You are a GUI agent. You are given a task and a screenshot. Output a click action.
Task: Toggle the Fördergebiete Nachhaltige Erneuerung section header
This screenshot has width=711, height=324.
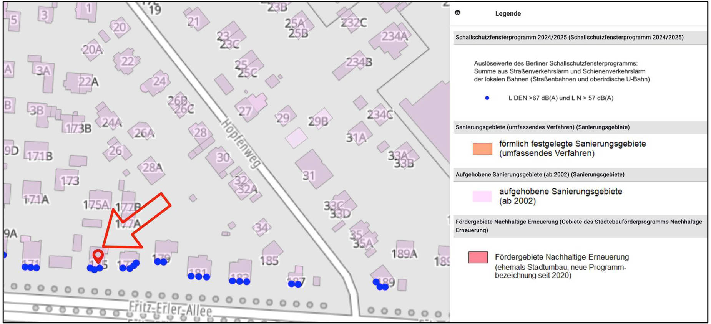pos(578,226)
